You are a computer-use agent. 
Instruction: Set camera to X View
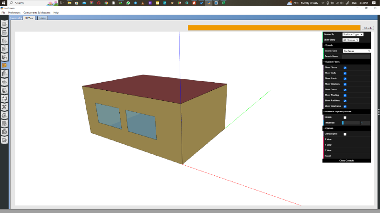(347, 139)
